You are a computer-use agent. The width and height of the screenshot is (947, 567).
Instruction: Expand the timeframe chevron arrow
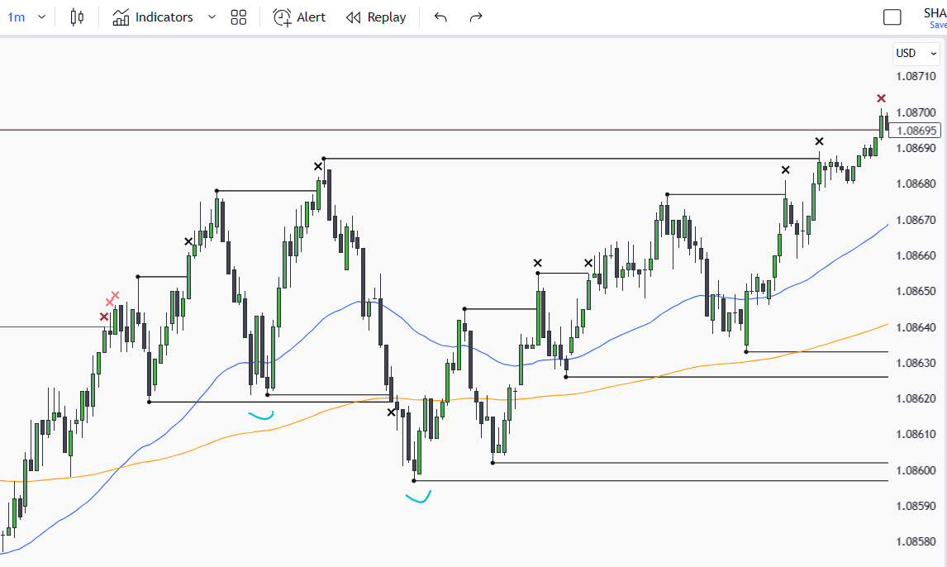(x=41, y=17)
